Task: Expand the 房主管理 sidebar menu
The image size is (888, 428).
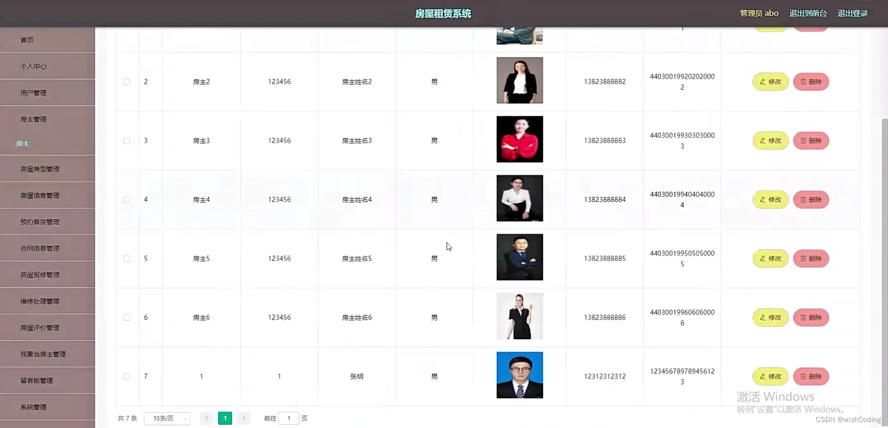Action: pyautogui.click(x=48, y=119)
